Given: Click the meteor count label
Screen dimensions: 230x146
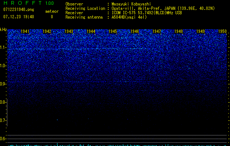Looking at the screenshot, I should 52,11.
